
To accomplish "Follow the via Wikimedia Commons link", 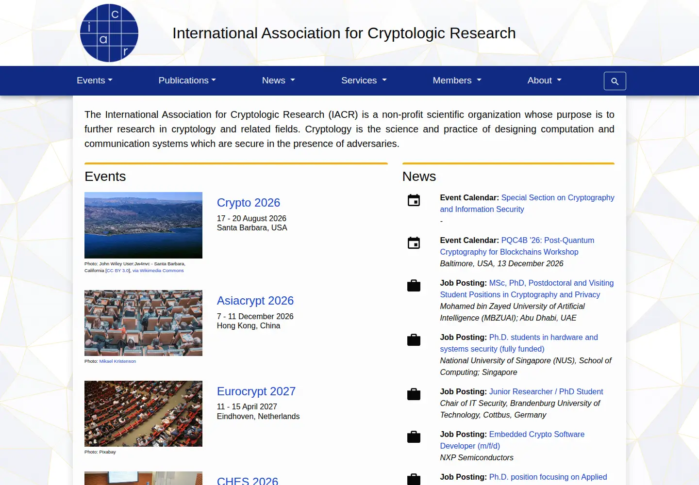I will pyautogui.click(x=158, y=271).
